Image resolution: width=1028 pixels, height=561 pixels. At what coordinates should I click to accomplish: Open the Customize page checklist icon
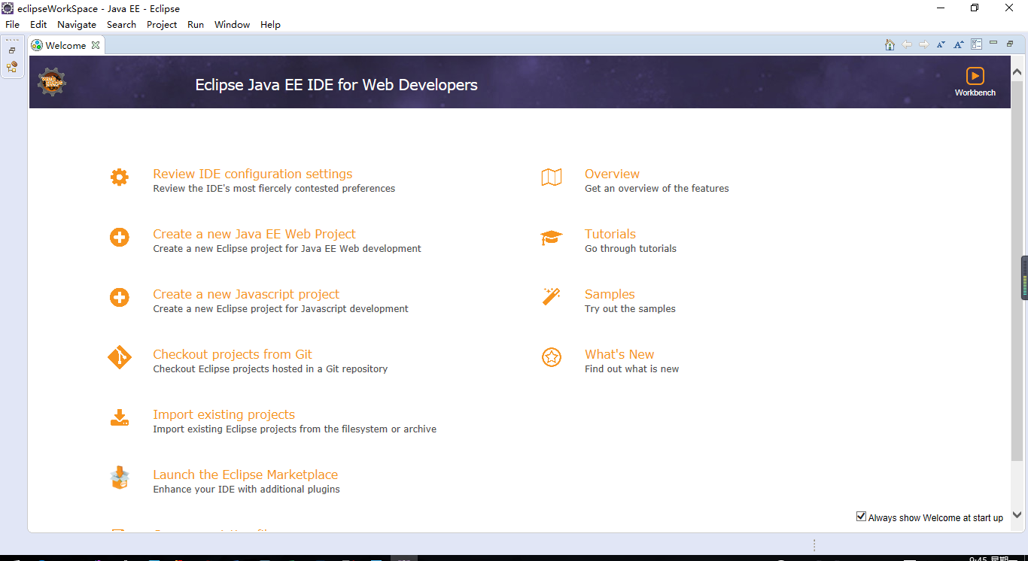point(976,44)
